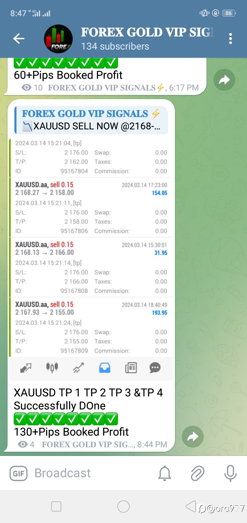Open trade image at profit 154.05
Viewport: 247px width, 523px height.
[160, 193]
